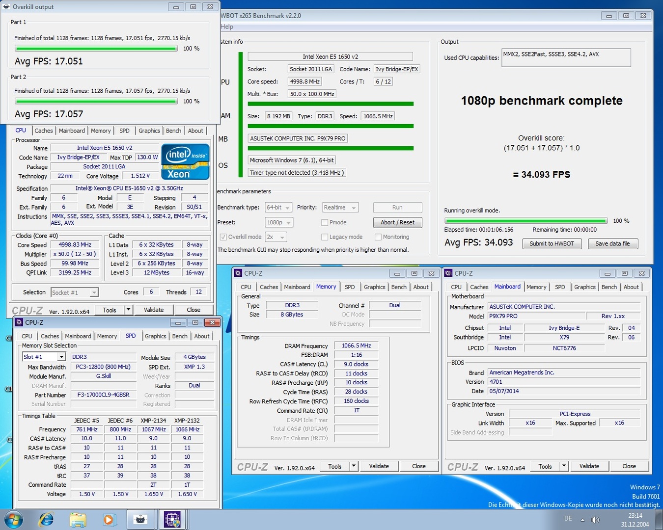Click the CPU-Z SPD window title icon
The height and width of the screenshot is (530, 663).
tap(19, 322)
